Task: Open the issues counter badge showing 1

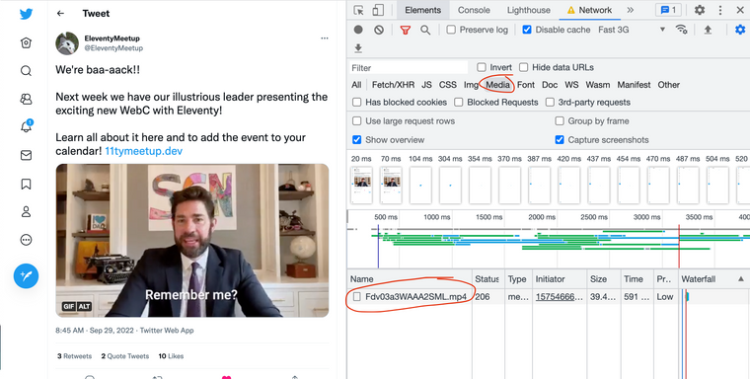Action: tap(668, 10)
